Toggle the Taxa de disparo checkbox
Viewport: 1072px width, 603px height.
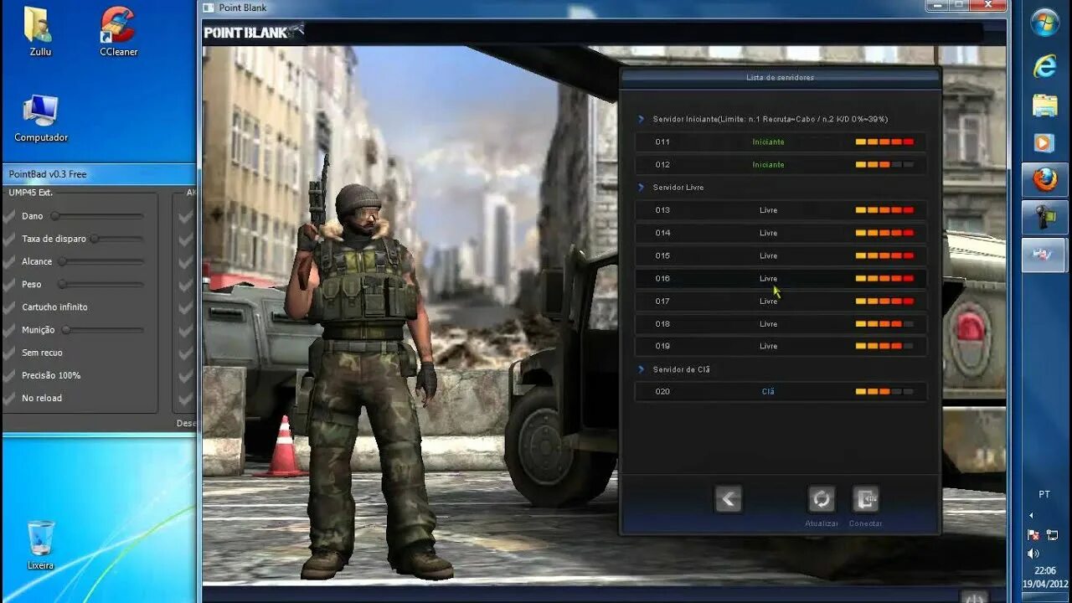pyautogui.click(x=10, y=239)
